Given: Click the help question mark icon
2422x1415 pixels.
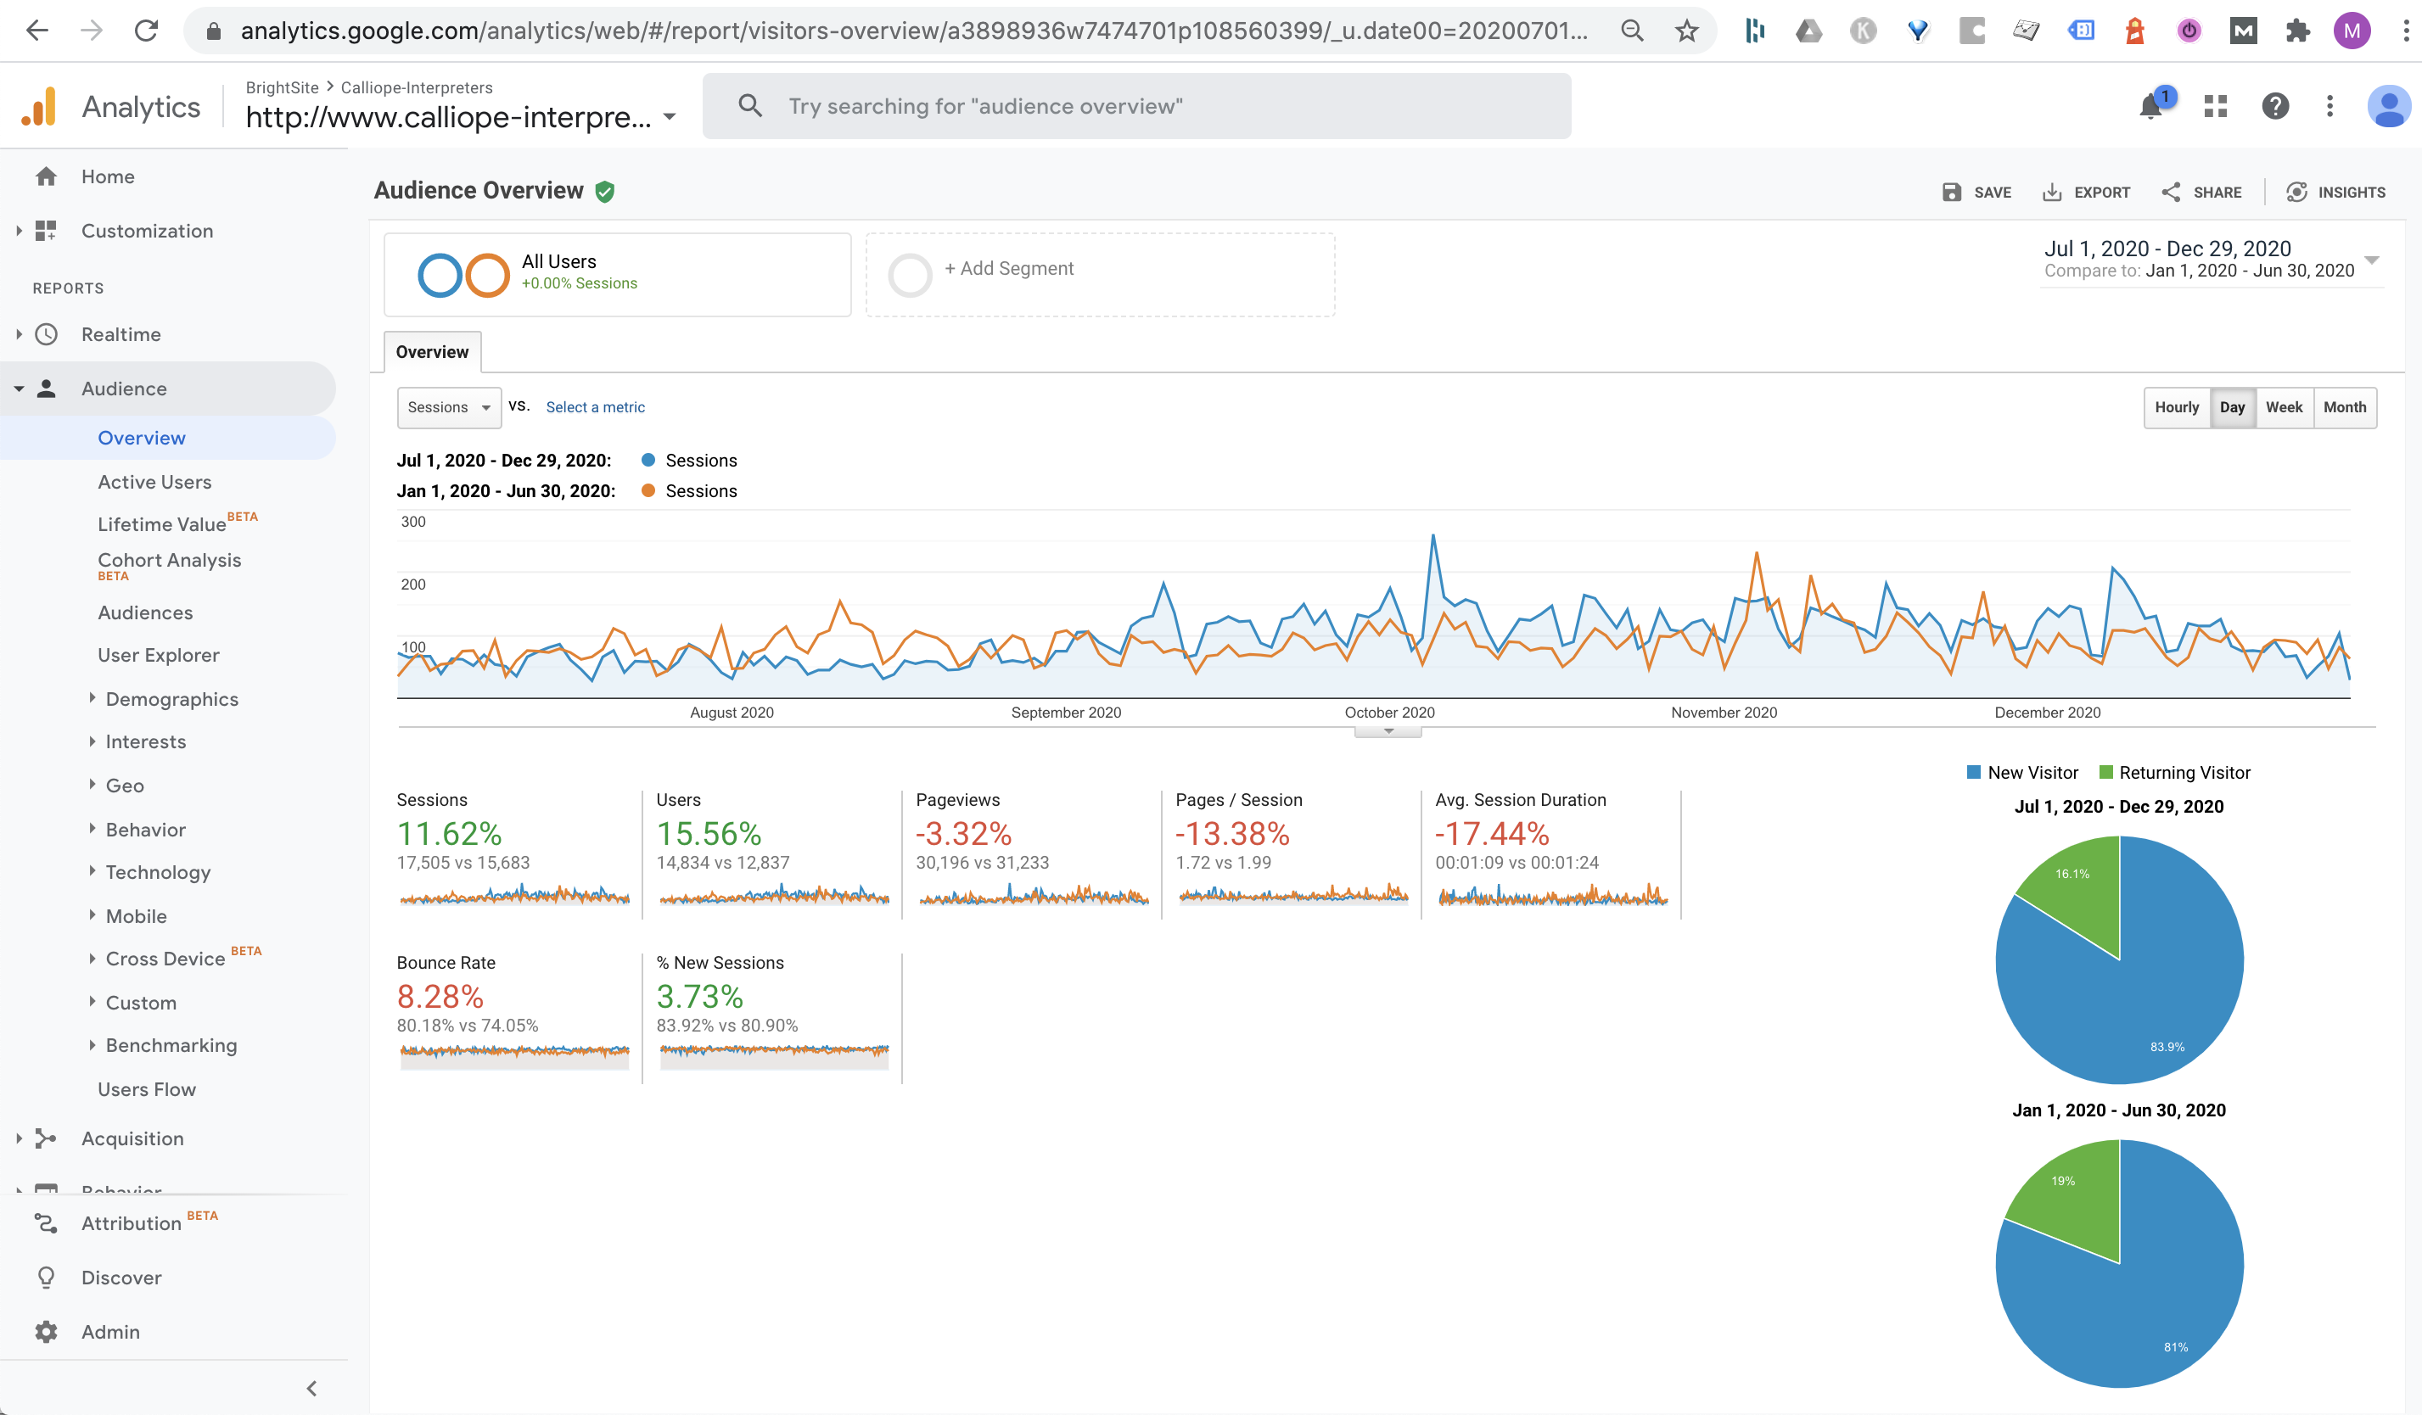Looking at the screenshot, I should [2275, 107].
